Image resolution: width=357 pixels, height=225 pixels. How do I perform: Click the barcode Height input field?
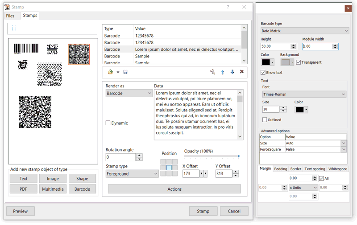pyautogui.click(x=276, y=46)
